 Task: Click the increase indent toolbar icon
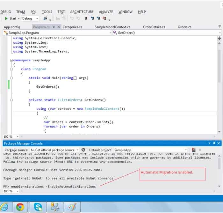point(64,18)
